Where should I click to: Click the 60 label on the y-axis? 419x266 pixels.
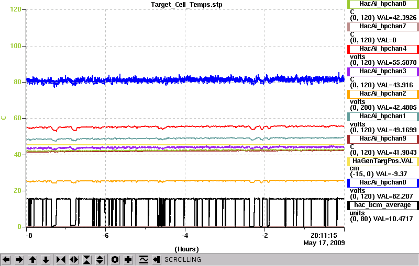click(17, 118)
